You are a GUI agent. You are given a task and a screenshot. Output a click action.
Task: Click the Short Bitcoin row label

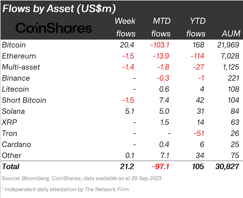[x=24, y=100]
